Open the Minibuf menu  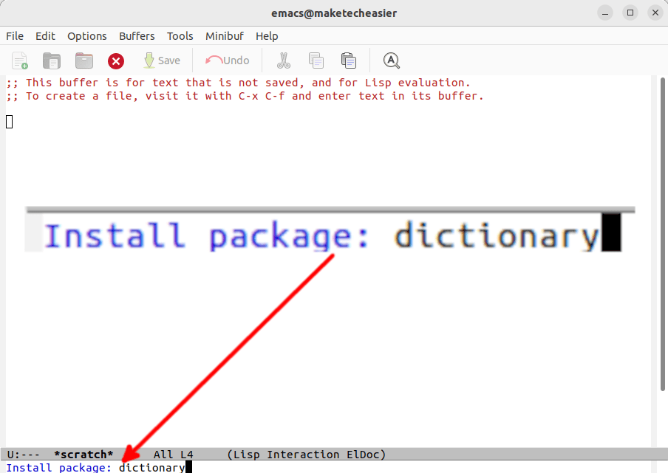[224, 35]
